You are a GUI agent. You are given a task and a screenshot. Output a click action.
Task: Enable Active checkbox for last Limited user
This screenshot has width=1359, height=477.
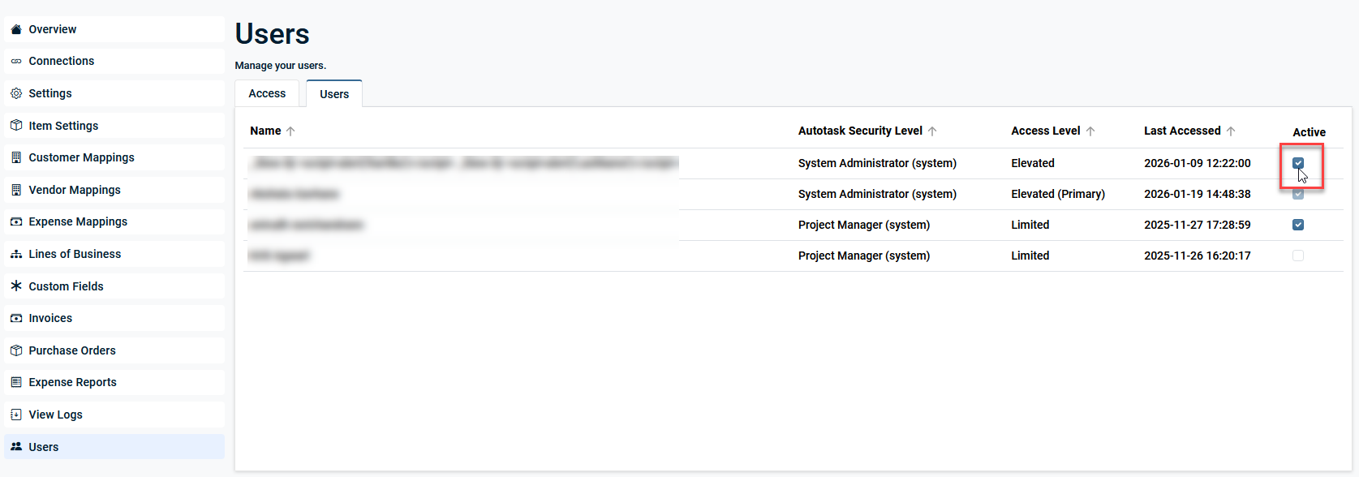(1298, 256)
